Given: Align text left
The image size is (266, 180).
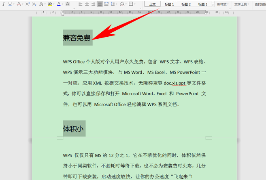Looking at the screenshot, I should [81, 4].
